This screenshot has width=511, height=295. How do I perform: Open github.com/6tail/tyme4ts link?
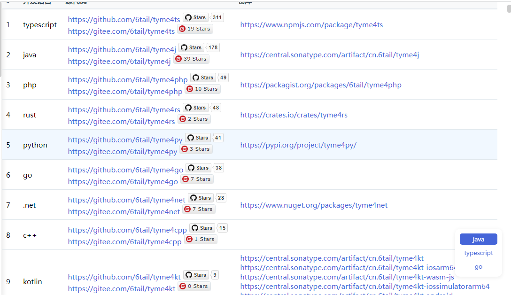click(x=124, y=20)
